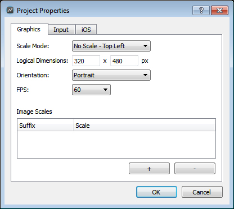Close the Project Properties dialog

point(219,10)
